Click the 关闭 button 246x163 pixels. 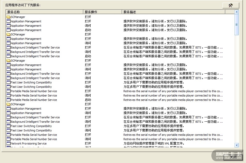[233, 157]
